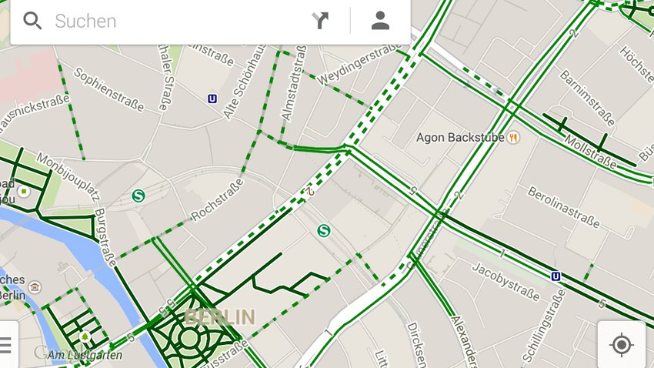Tap the Agon Backstübe place label

(x=460, y=138)
